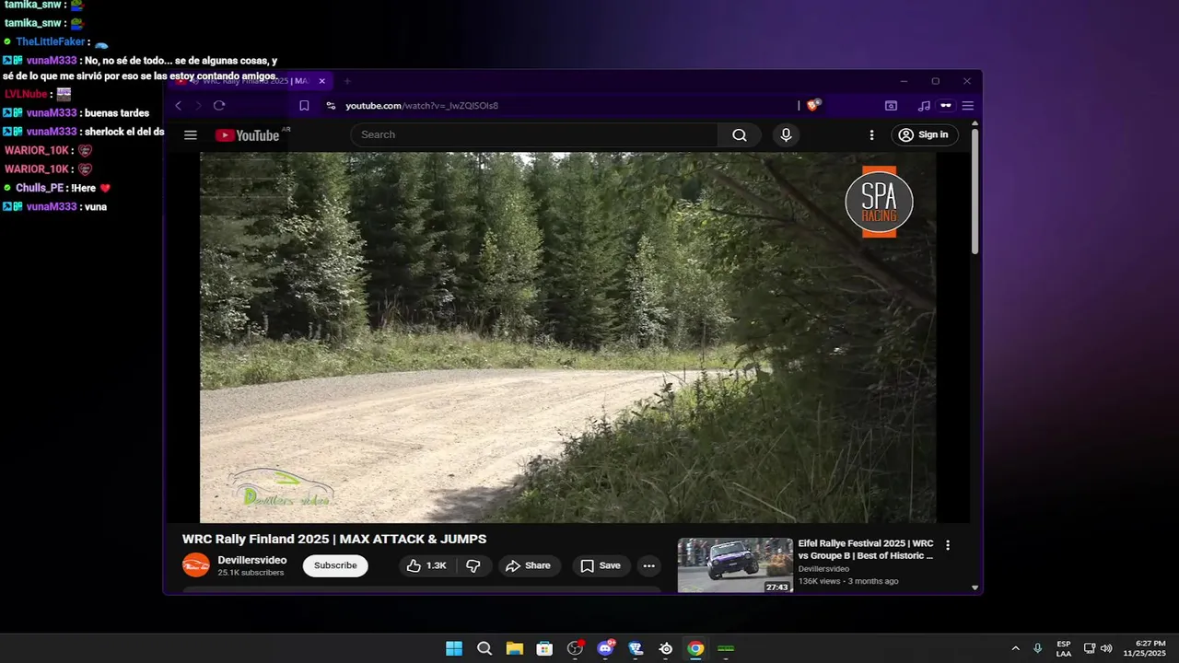Start voice search with the microphone icon
Screen dimensions: 1179x663
tap(786, 135)
